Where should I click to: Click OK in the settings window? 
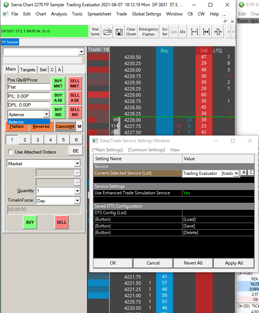113,263
